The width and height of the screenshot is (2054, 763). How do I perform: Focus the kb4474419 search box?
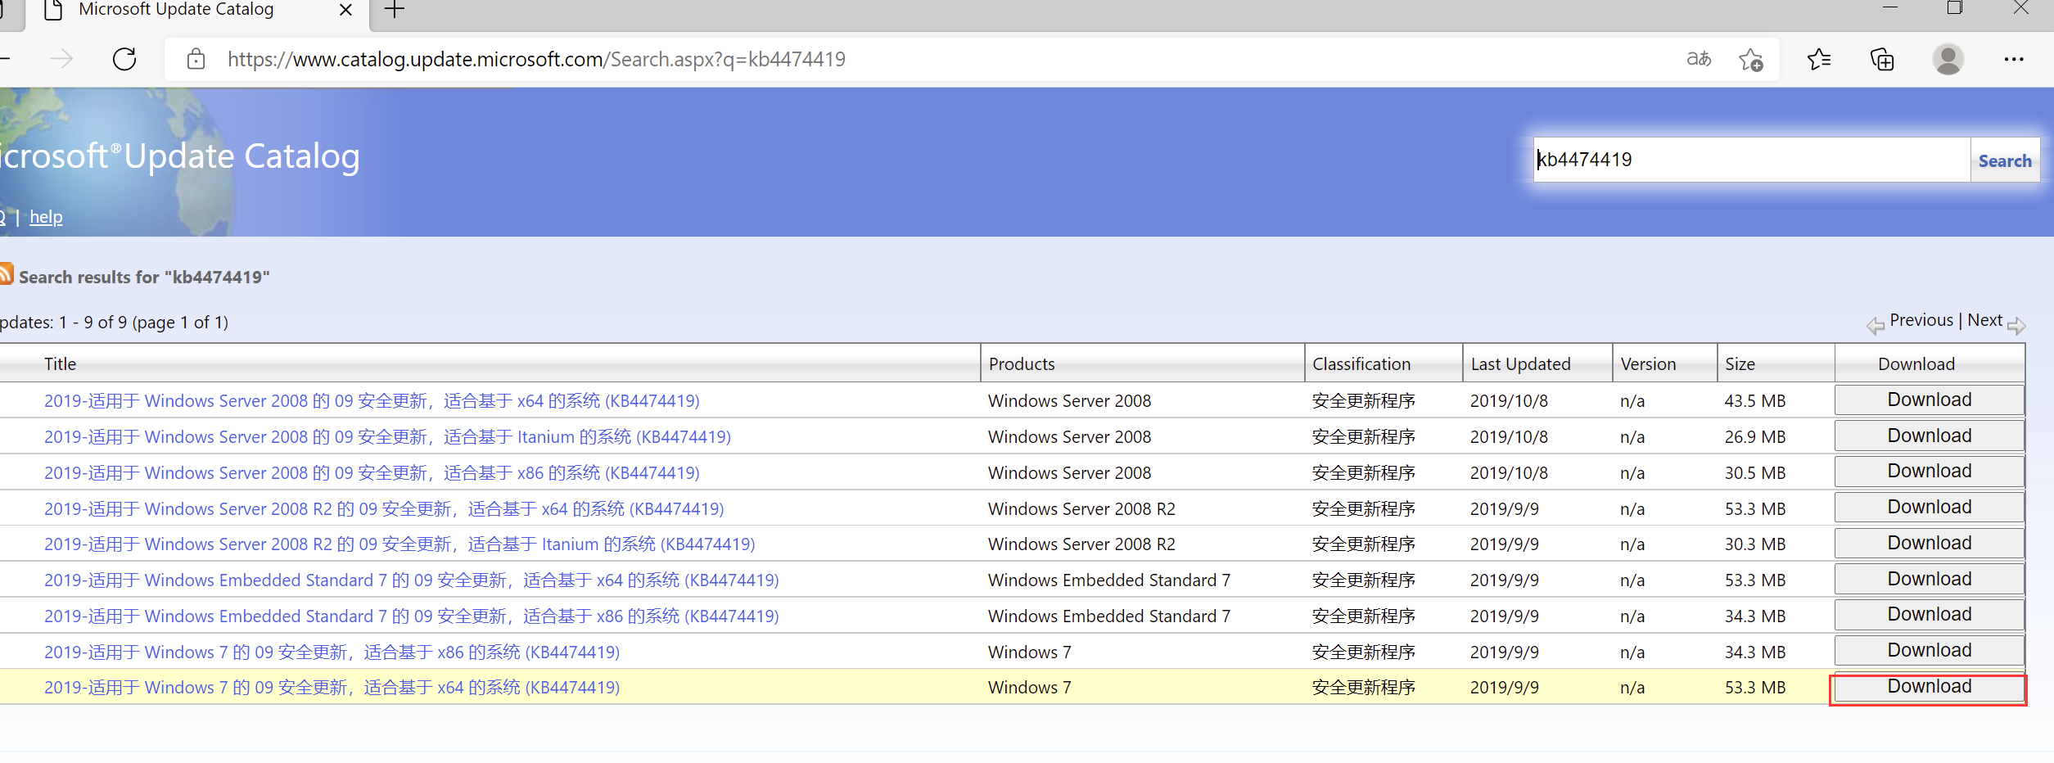(x=1752, y=160)
